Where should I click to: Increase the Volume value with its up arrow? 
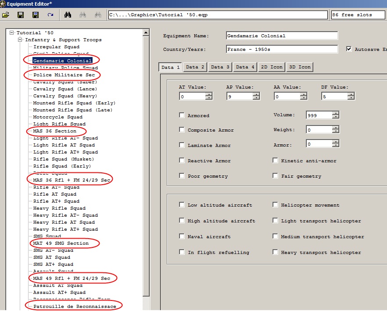coord(336,113)
